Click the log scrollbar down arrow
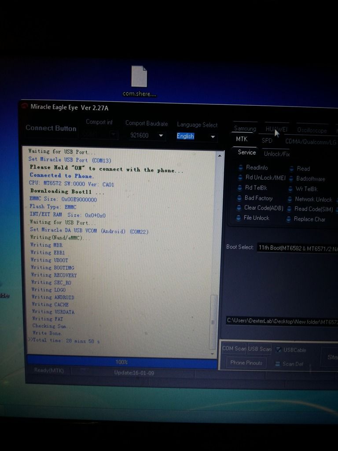This screenshot has height=451, width=338. coord(213,354)
